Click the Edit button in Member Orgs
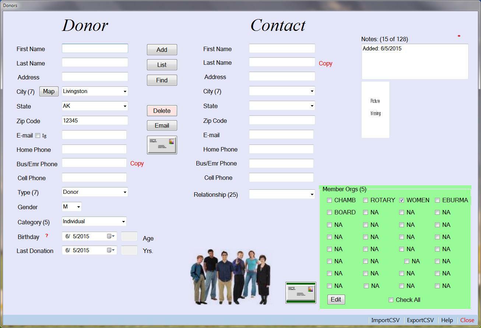 [x=336, y=299]
